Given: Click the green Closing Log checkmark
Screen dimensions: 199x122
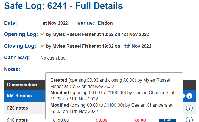Looking at the screenshot, I should pyautogui.click(x=43, y=46).
